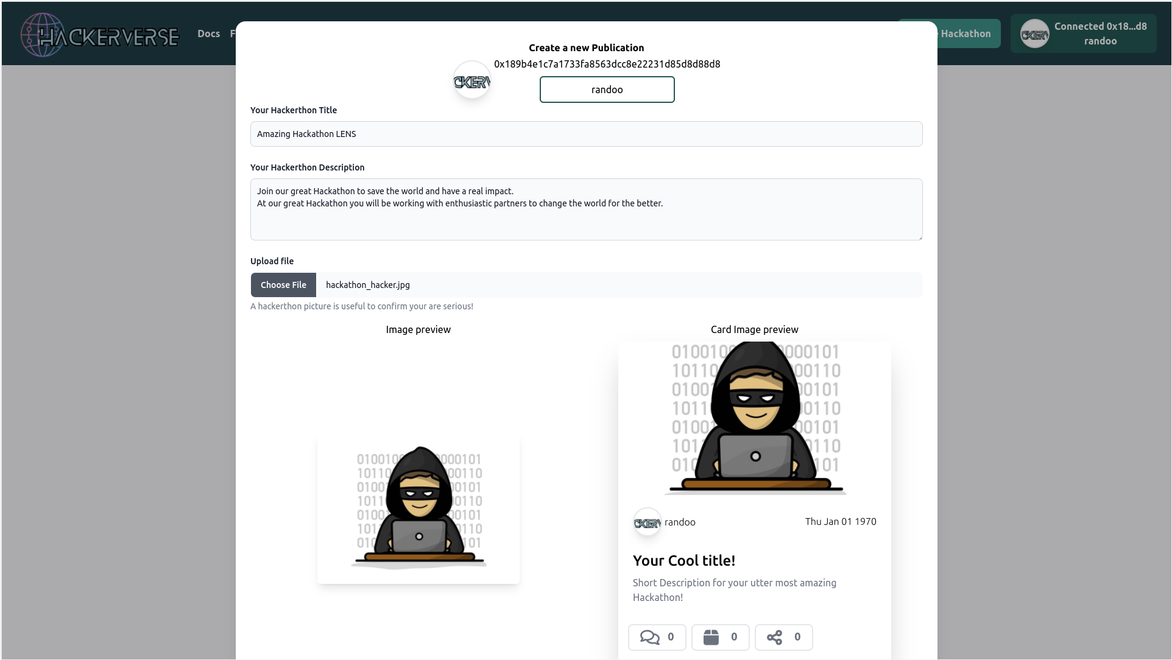Click the card author avatar next to randoo

647,522
